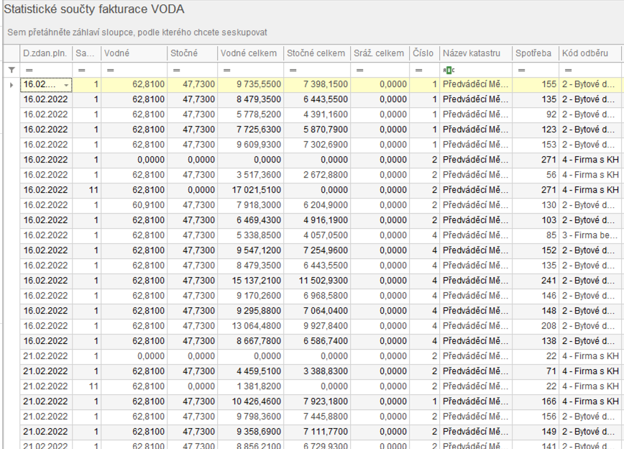Click the equals filter operator under Stočné
The height and width of the screenshot is (449, 624).
pos(177,70)
